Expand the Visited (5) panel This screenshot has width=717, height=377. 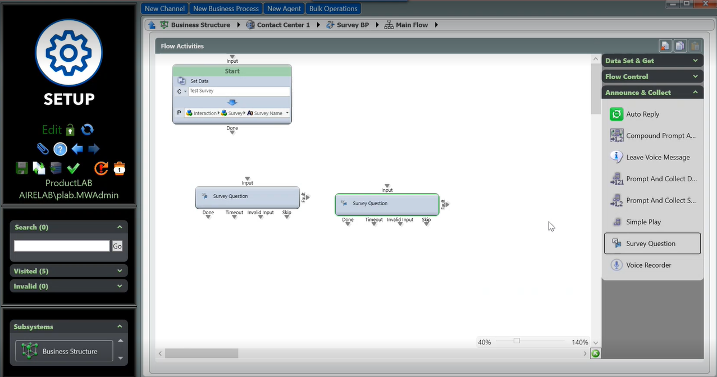[x=119, y=271]
